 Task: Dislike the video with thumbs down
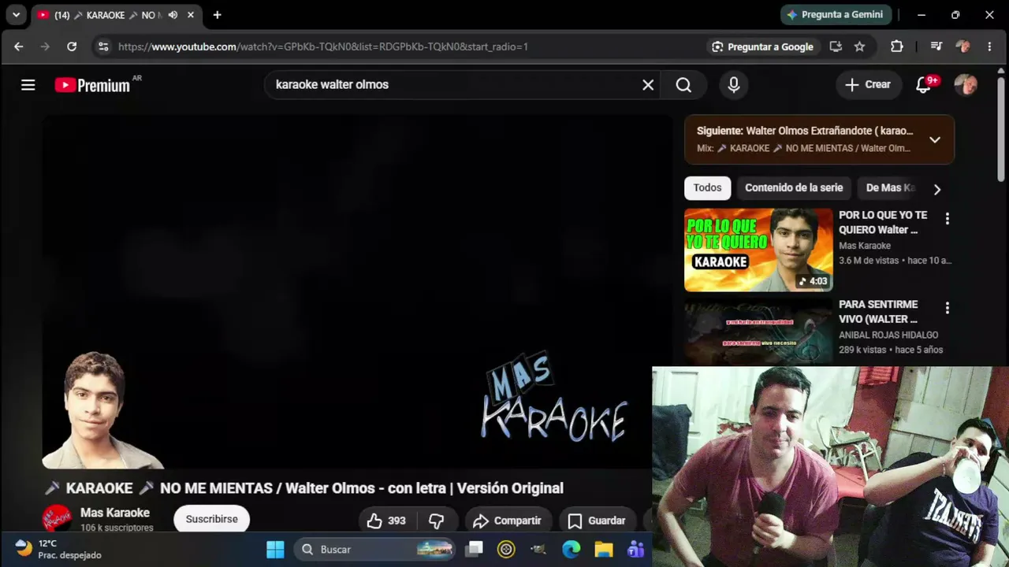(x=436, y=521)
